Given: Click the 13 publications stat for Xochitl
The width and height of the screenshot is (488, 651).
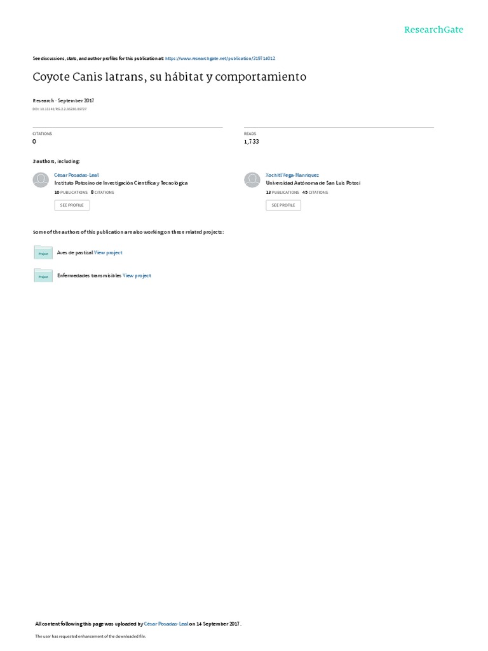Looking at the screenshot, I should (x=282, y=192).
